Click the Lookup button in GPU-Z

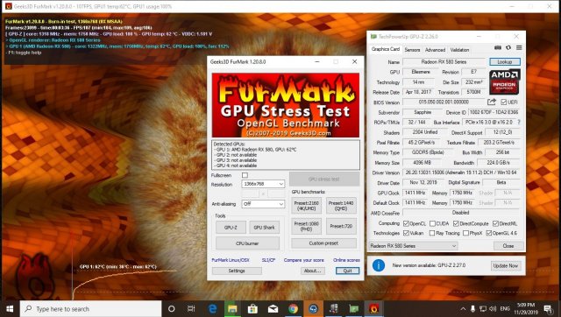[505, 62]
